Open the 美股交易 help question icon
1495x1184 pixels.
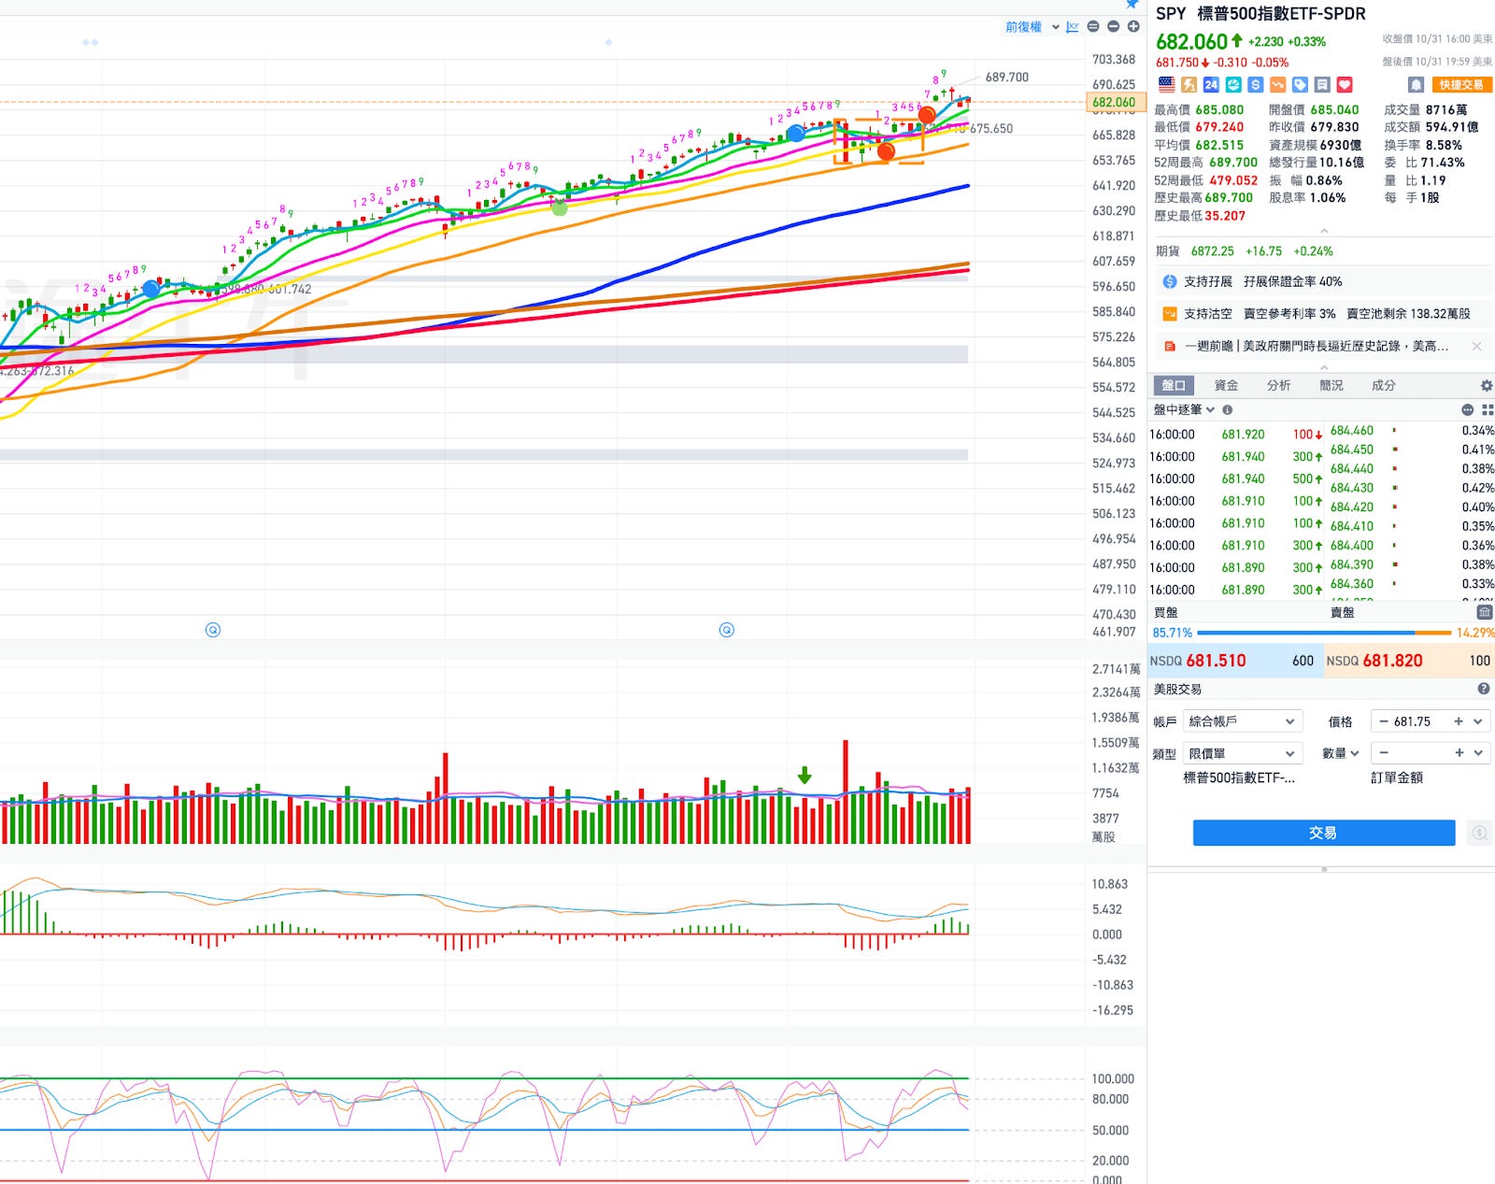point(1484,689)
